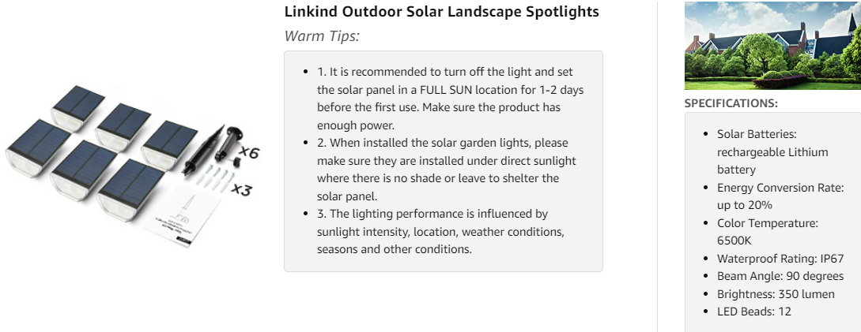Click the x6 quantity label in image

pos(249,151)
